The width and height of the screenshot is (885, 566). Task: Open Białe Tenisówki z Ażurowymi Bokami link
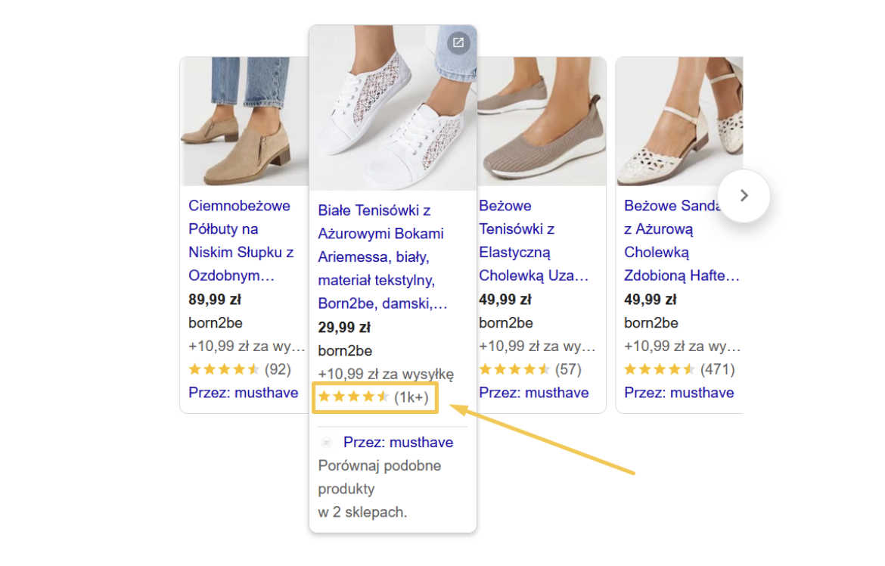coord(383,257)
